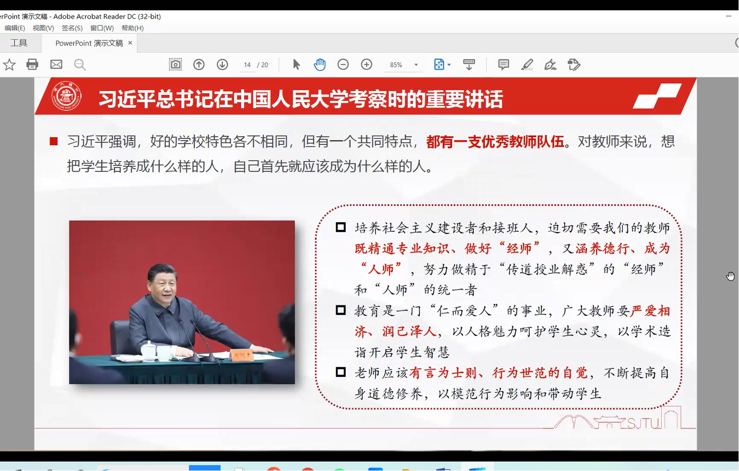This screenshot has width=739, height=471.
Task: Open the 85% zoom level dropdown
Action: pyautogui.click(x=416, y=65)
